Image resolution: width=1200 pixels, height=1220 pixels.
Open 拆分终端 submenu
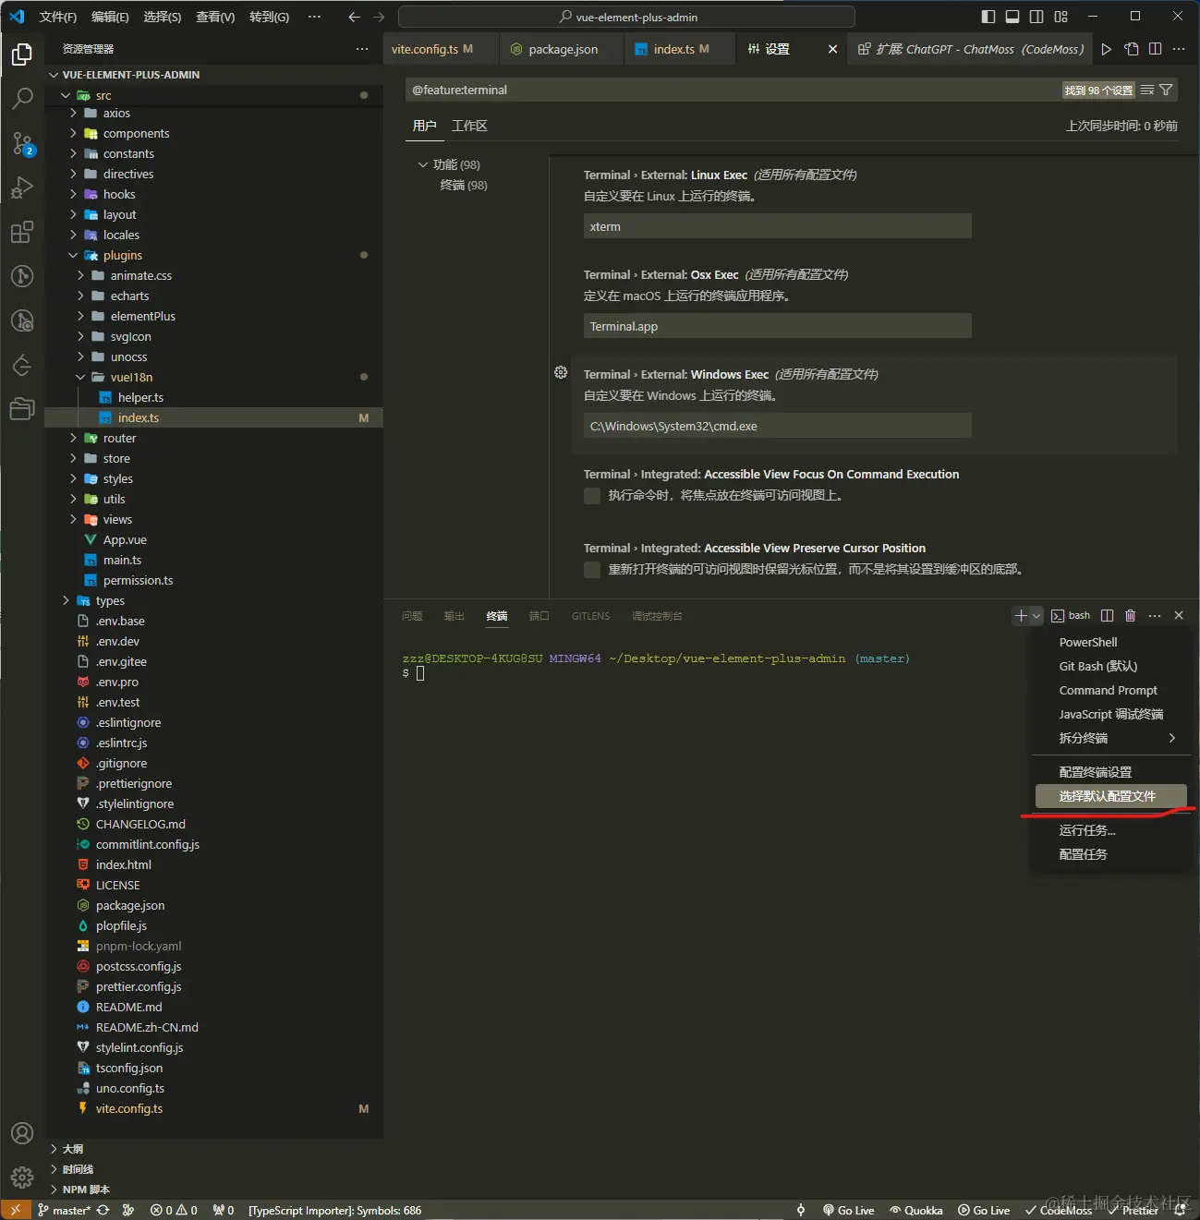click(1110, 738)
